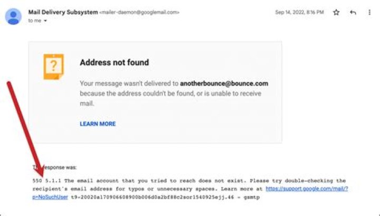Viewport: 380px width, 216px height.
Task: Click the anotherbounce@bounce.com address
Action: coord(224,83)
